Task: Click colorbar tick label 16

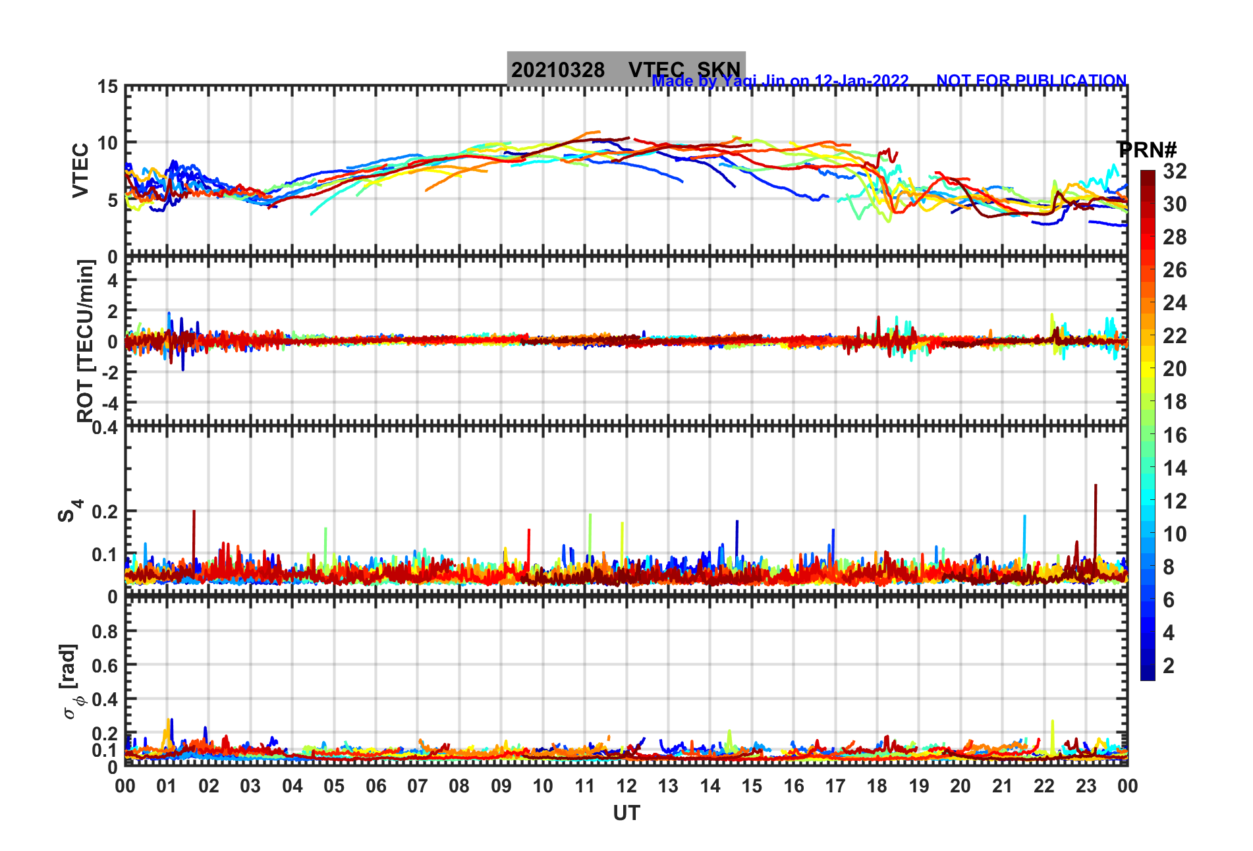Action: click(1175, 435)
